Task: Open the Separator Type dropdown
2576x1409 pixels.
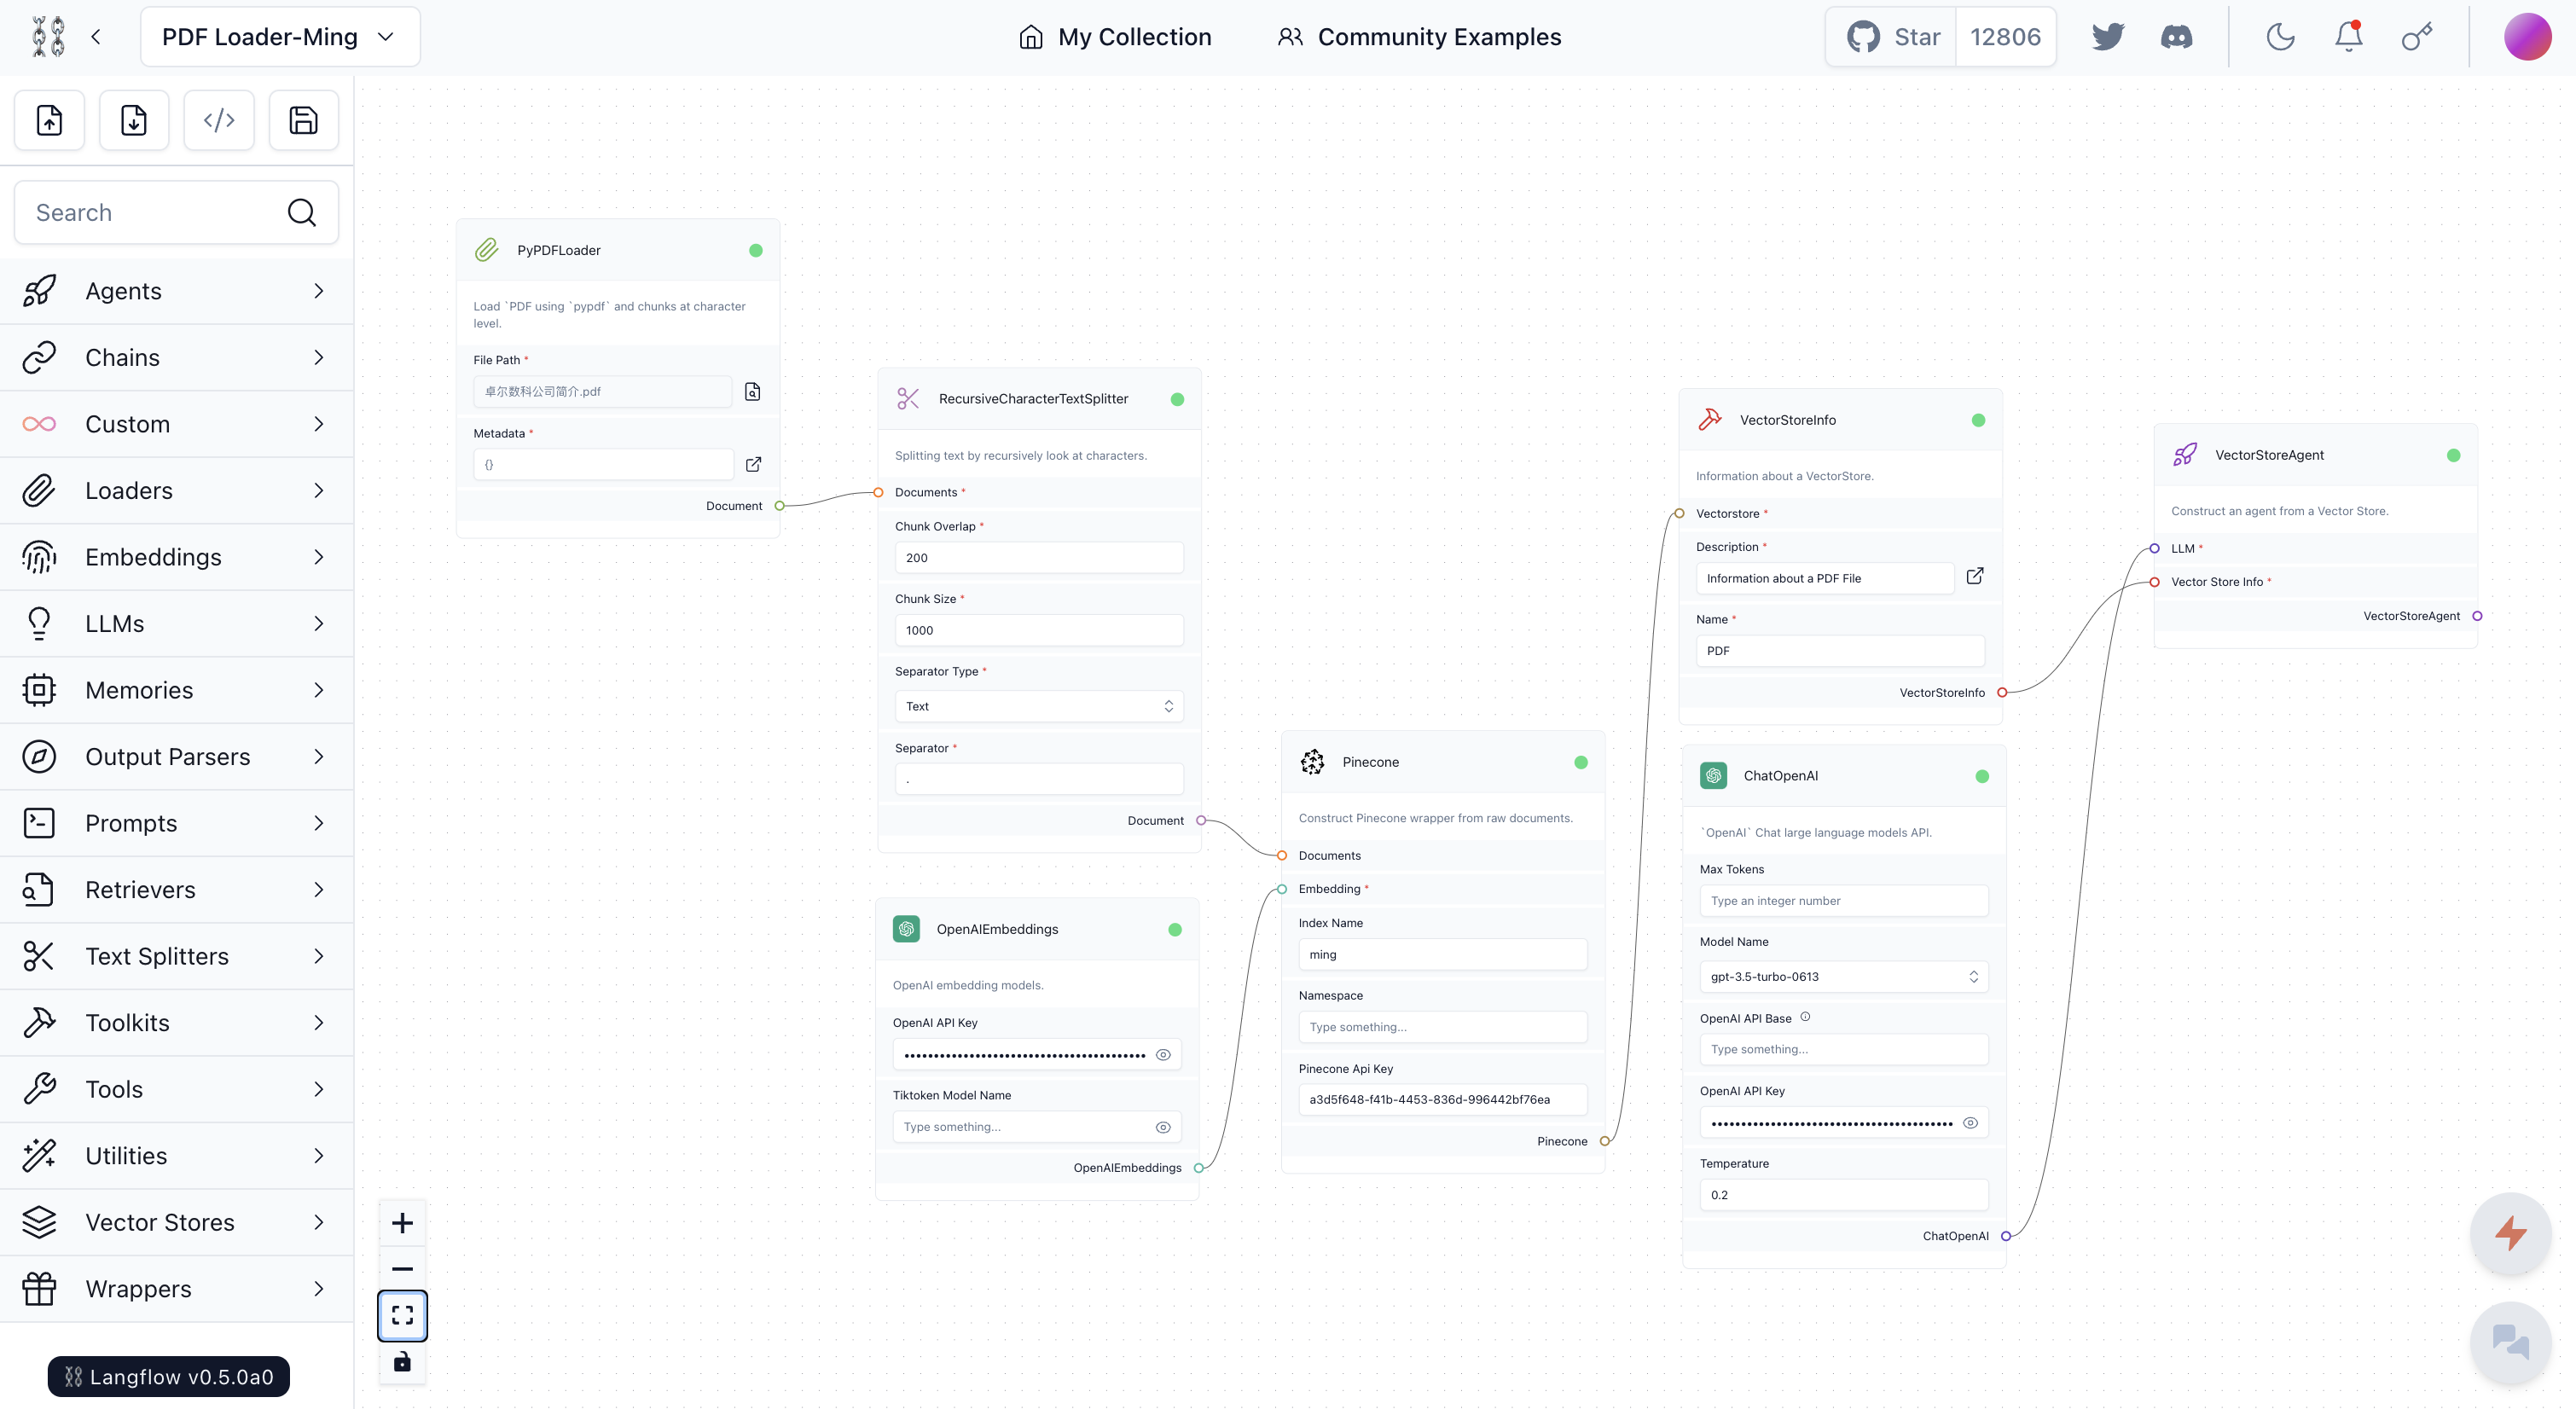Action: (x=1039, y=706)
